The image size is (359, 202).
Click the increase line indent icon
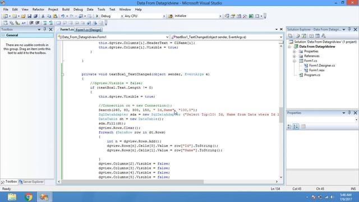pos(38,23)
